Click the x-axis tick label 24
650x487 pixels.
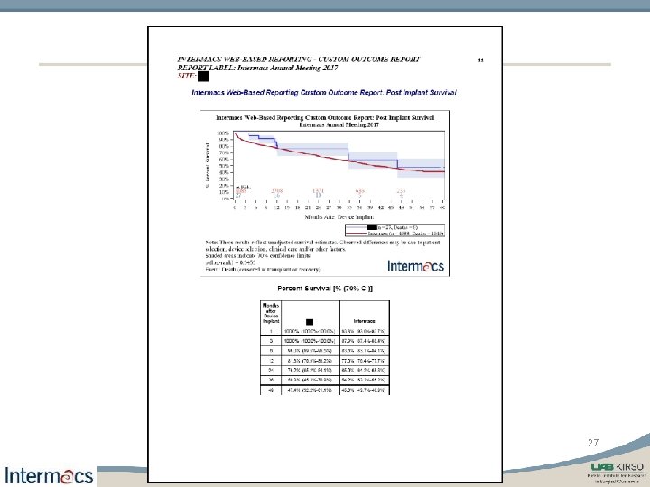[318, 208]
